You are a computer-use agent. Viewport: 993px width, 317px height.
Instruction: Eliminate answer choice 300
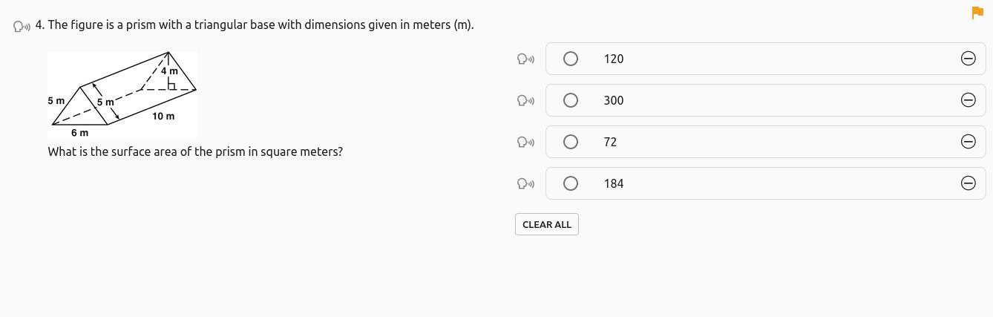pyautogui.click(x=968, y=100)
